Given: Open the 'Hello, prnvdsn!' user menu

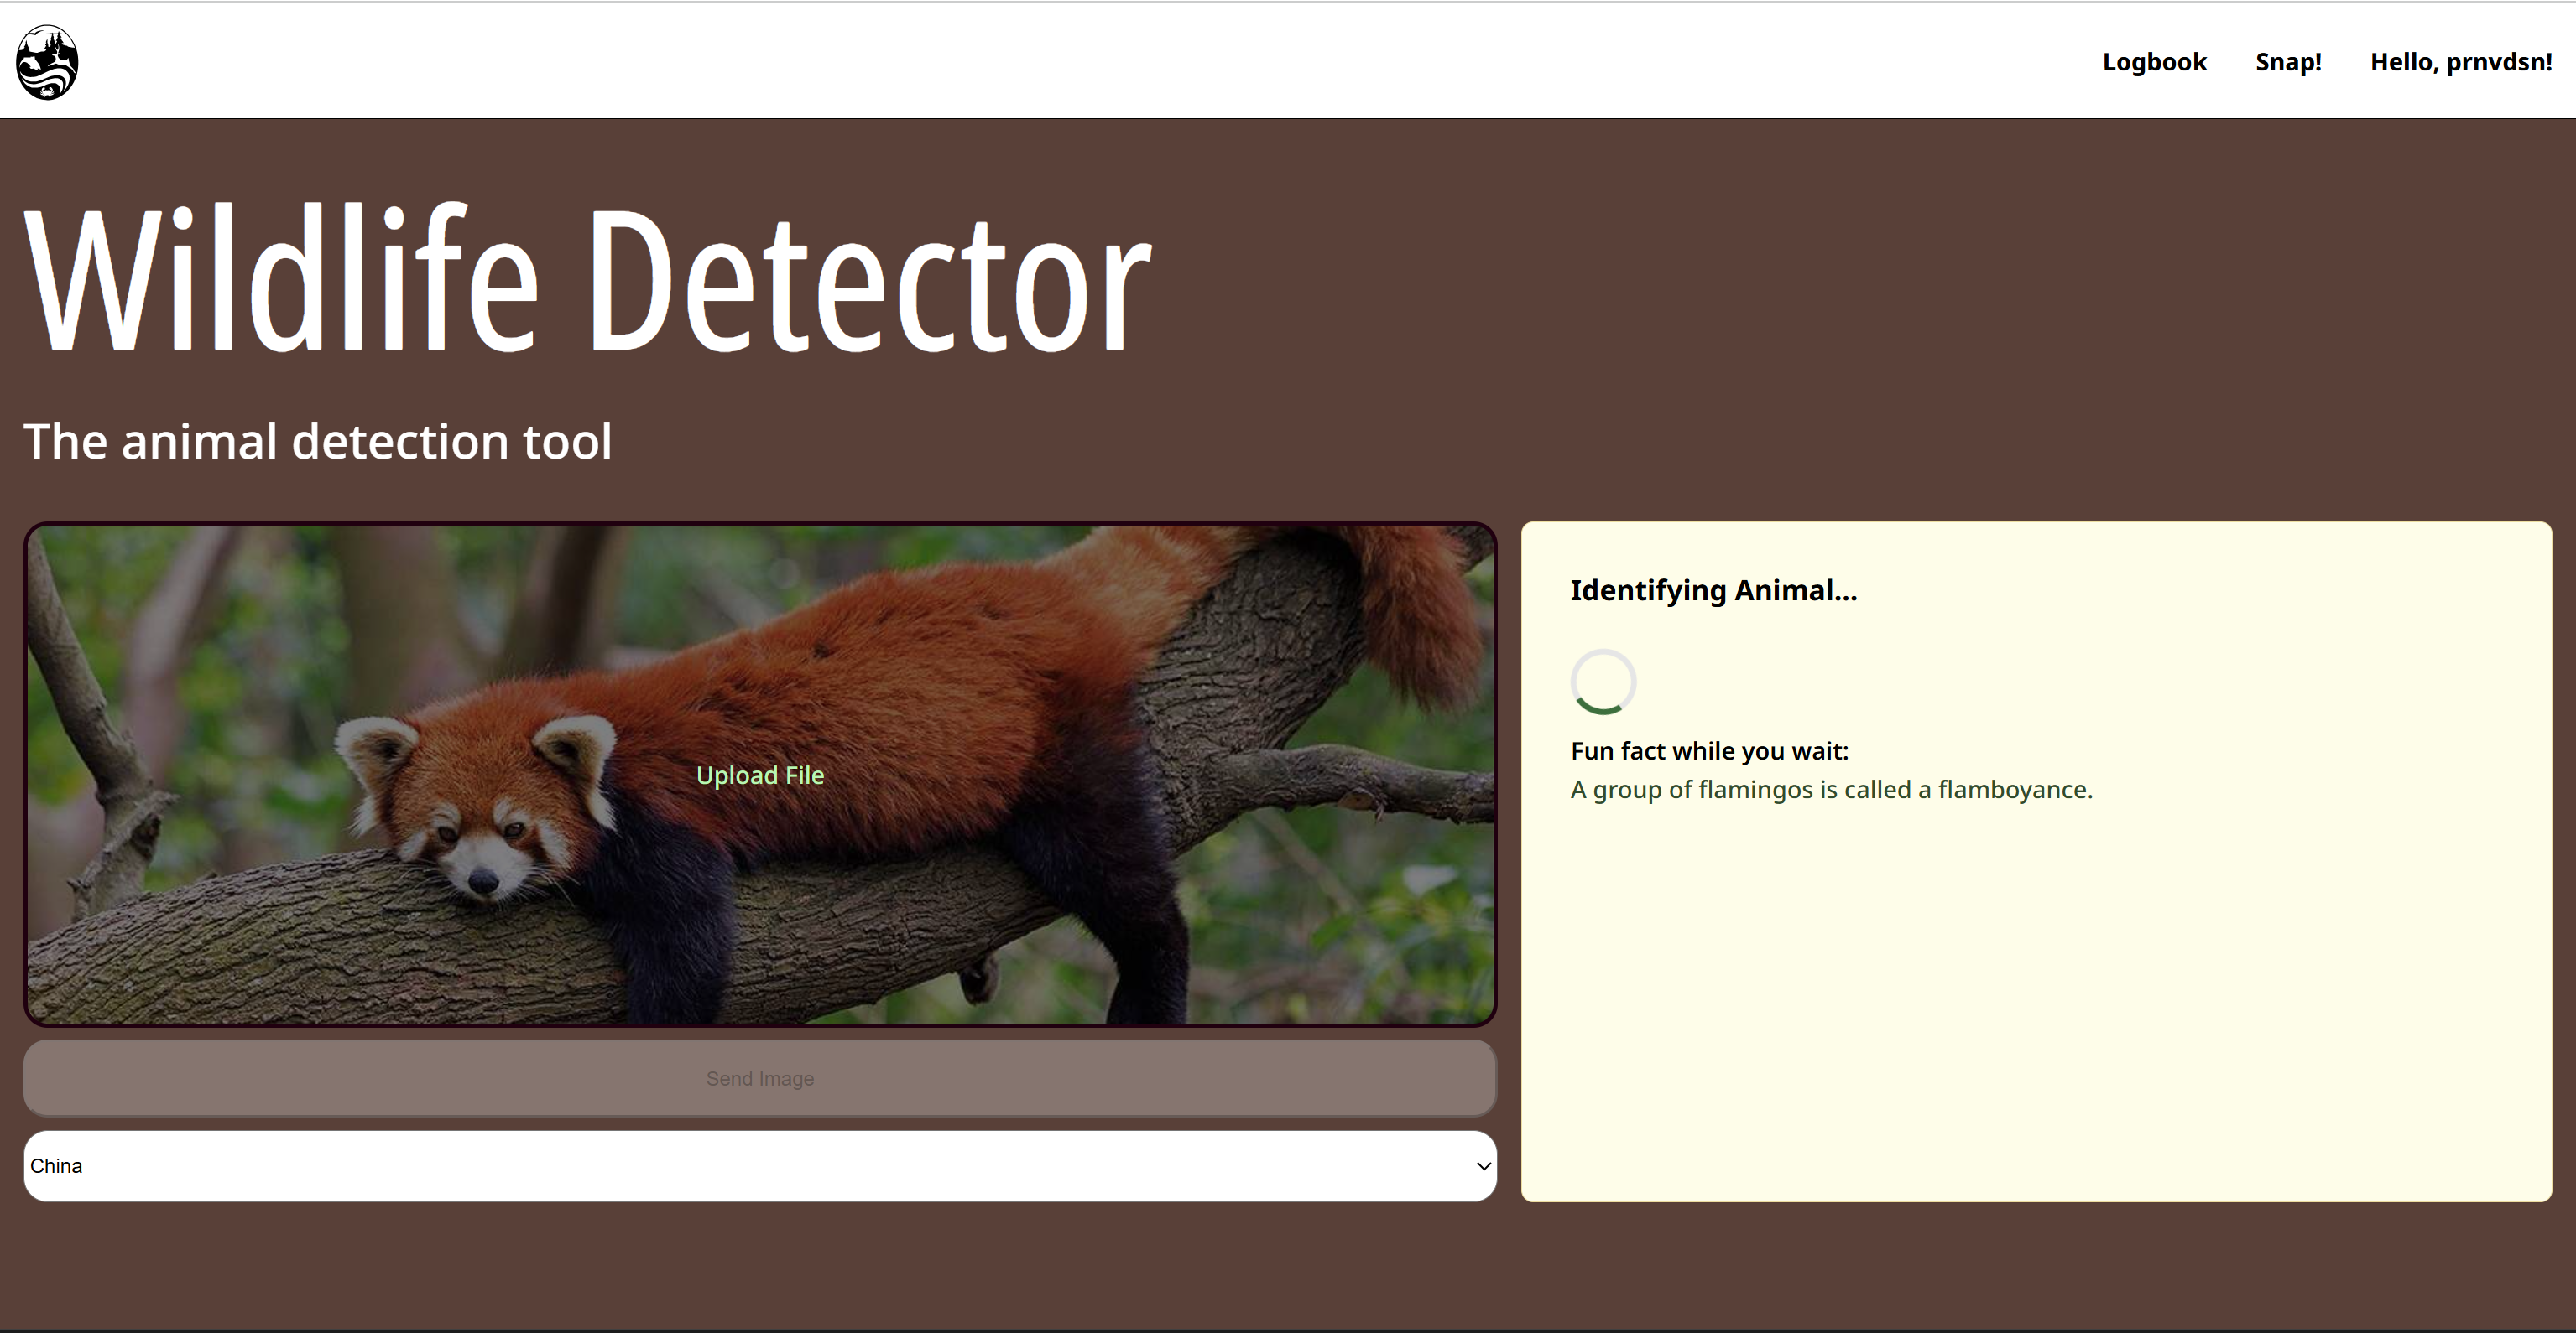Looking at the screenshot, I should coord(2460,62).
